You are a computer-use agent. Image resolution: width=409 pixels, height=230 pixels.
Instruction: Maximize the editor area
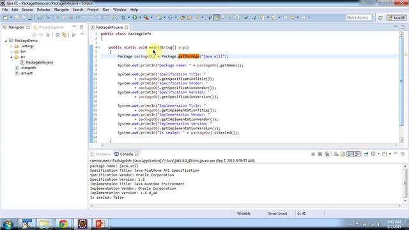[x=403, y=27]
